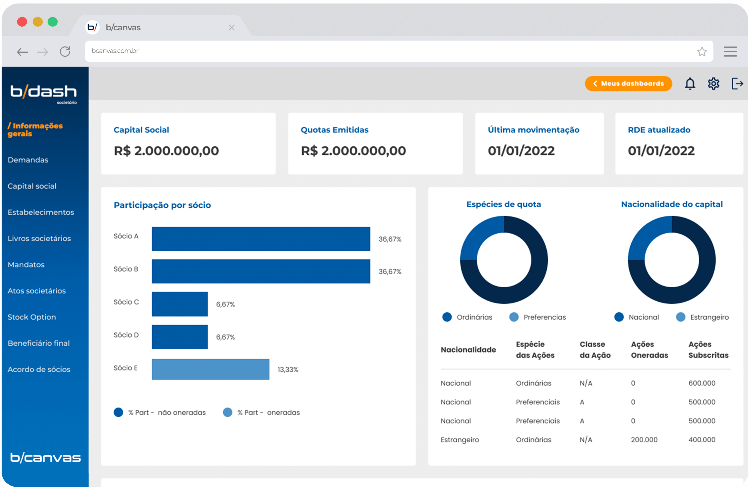The image size is (749, 488).
Task: Click the Ações Oneradas column header
Action: (x=650, y=350)
